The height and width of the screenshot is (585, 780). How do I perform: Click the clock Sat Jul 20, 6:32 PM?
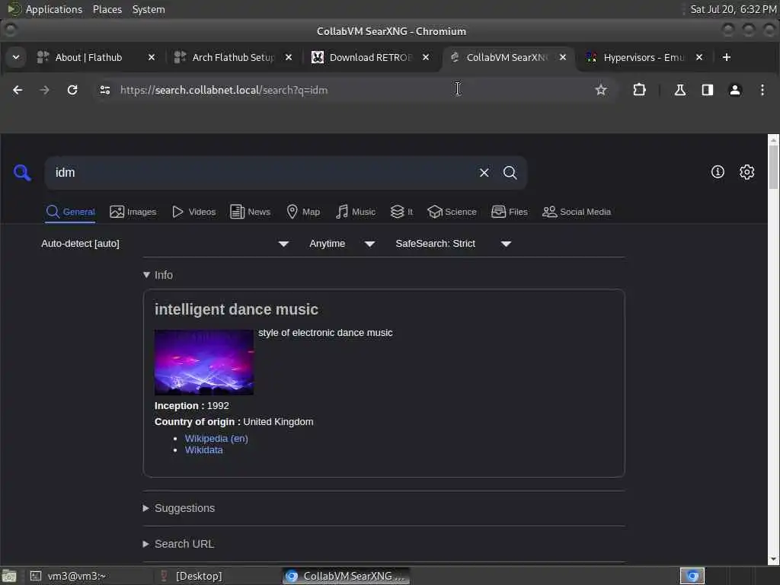click(x=734, y=9)
